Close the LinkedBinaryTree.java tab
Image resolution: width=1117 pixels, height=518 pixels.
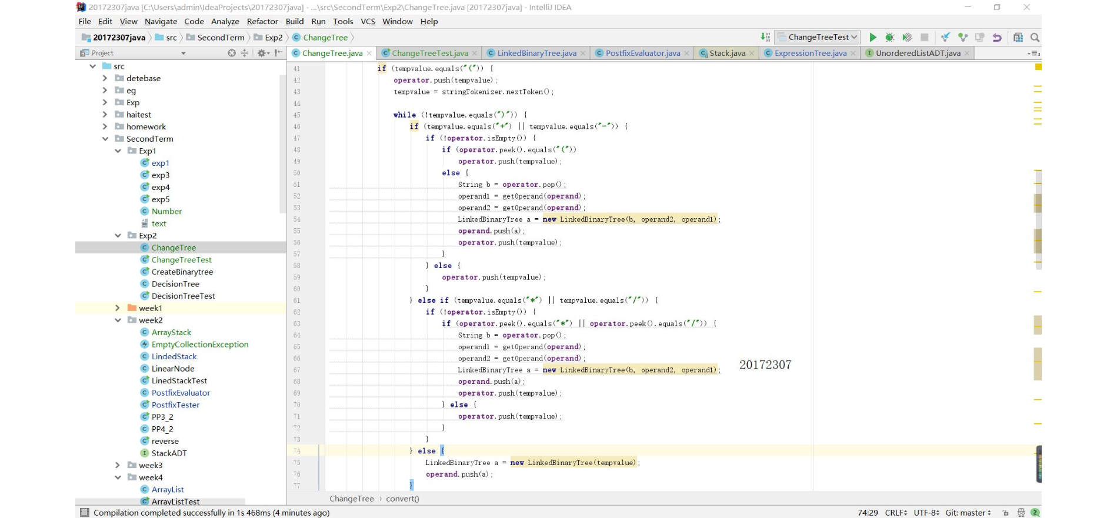[583, 53]
